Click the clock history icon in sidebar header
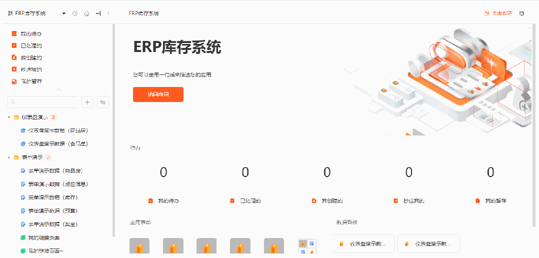This screenshot has height=258, width=539. pos(75,13)
